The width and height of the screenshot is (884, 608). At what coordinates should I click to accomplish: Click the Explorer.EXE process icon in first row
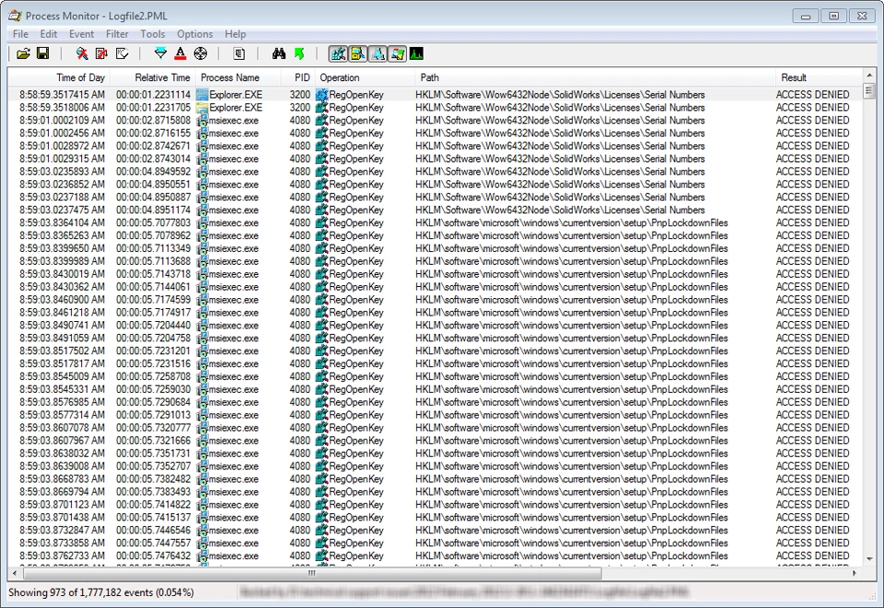[202, 95]
